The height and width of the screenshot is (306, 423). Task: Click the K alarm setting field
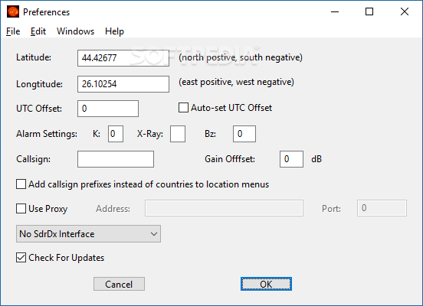click(116, 134)
